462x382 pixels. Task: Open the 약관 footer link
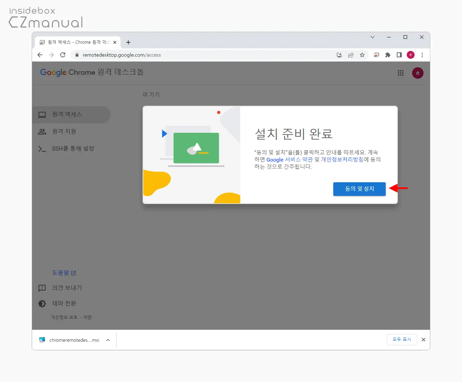[x=88, y=317]
